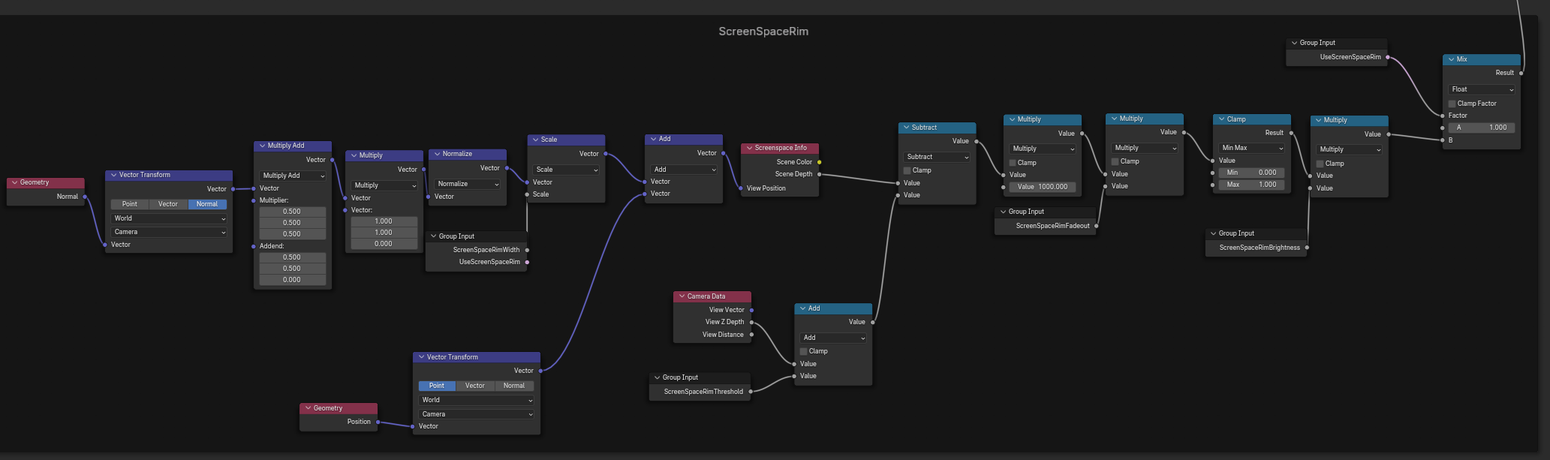Click the Scene Depth output socket
This screenshot has height=460, width=1550.
click(819, 174)
